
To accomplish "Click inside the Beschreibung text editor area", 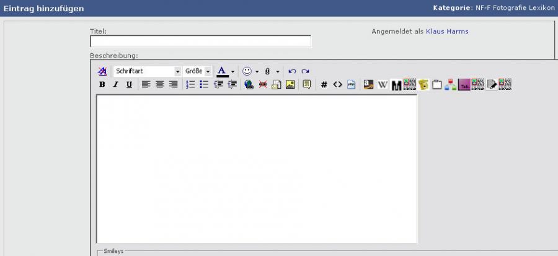I will pyautogui.click(x=257, y=169).
